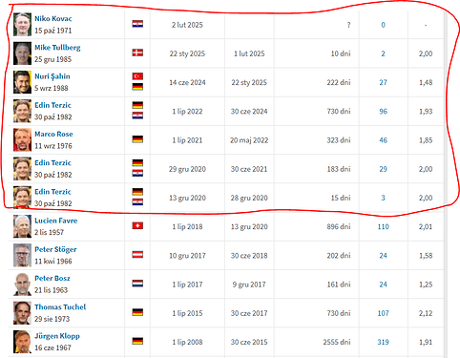The width and height of the screenshot is (460, 358).
Task: Open Lucien Favre's portrait thumbnail
Action: (22, 226)
